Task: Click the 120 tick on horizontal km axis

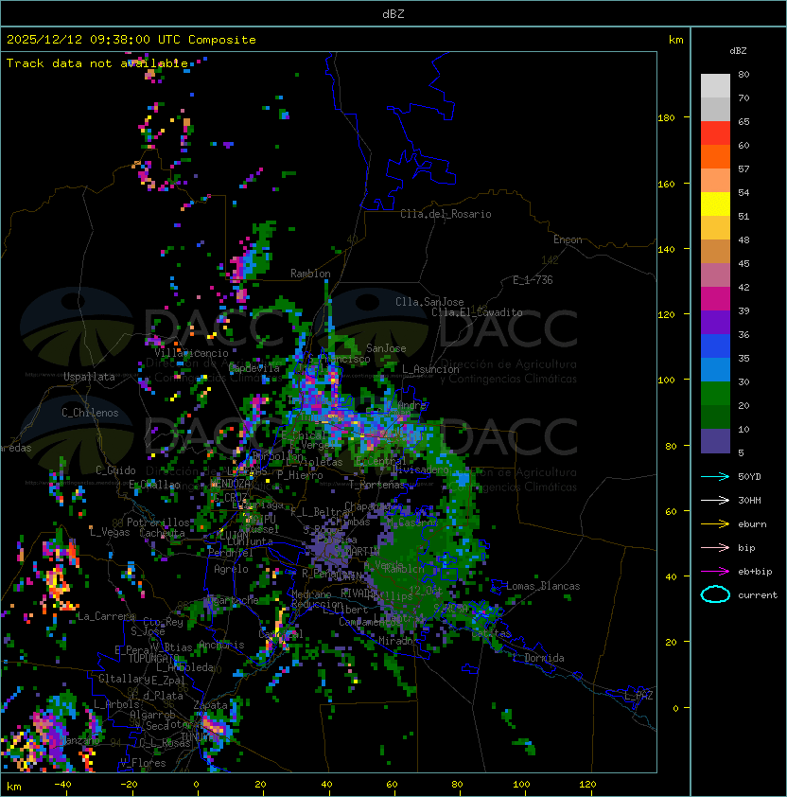Action: tap(587, 785)
